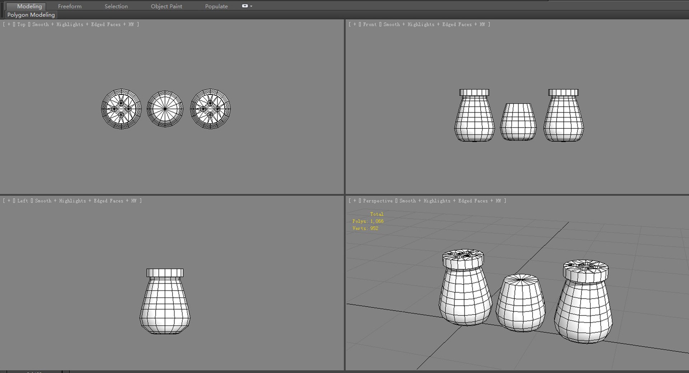Select the right lidded jar in Front viewport
Screen dimensions: 689x373
tap(563, 115)
